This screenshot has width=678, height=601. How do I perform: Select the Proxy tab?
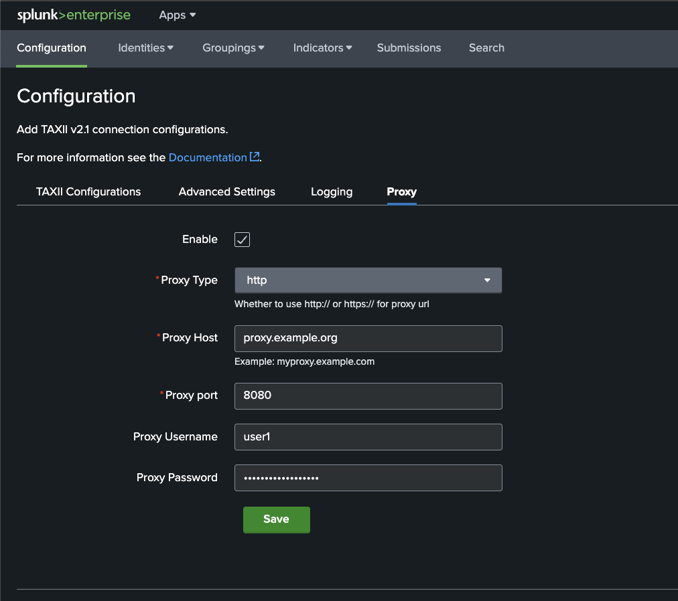click(401, 191)
